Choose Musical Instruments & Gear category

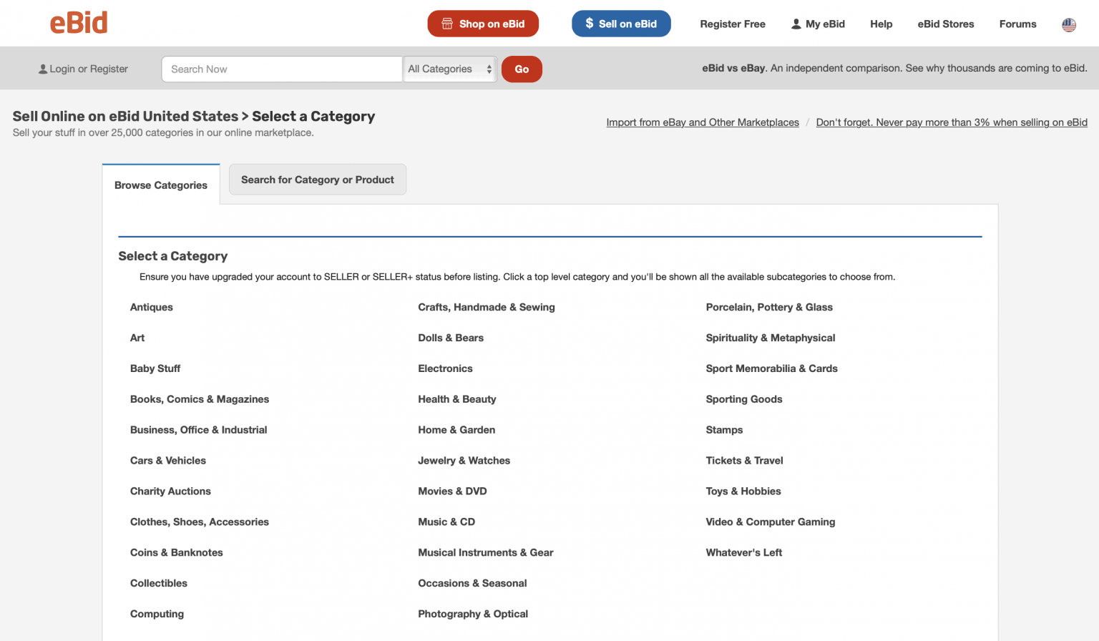(486, 554)
